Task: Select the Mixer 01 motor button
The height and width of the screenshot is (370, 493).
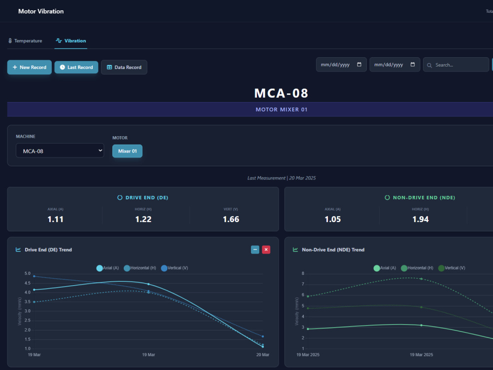Action: pyautogui.click(x=127, y=151)
